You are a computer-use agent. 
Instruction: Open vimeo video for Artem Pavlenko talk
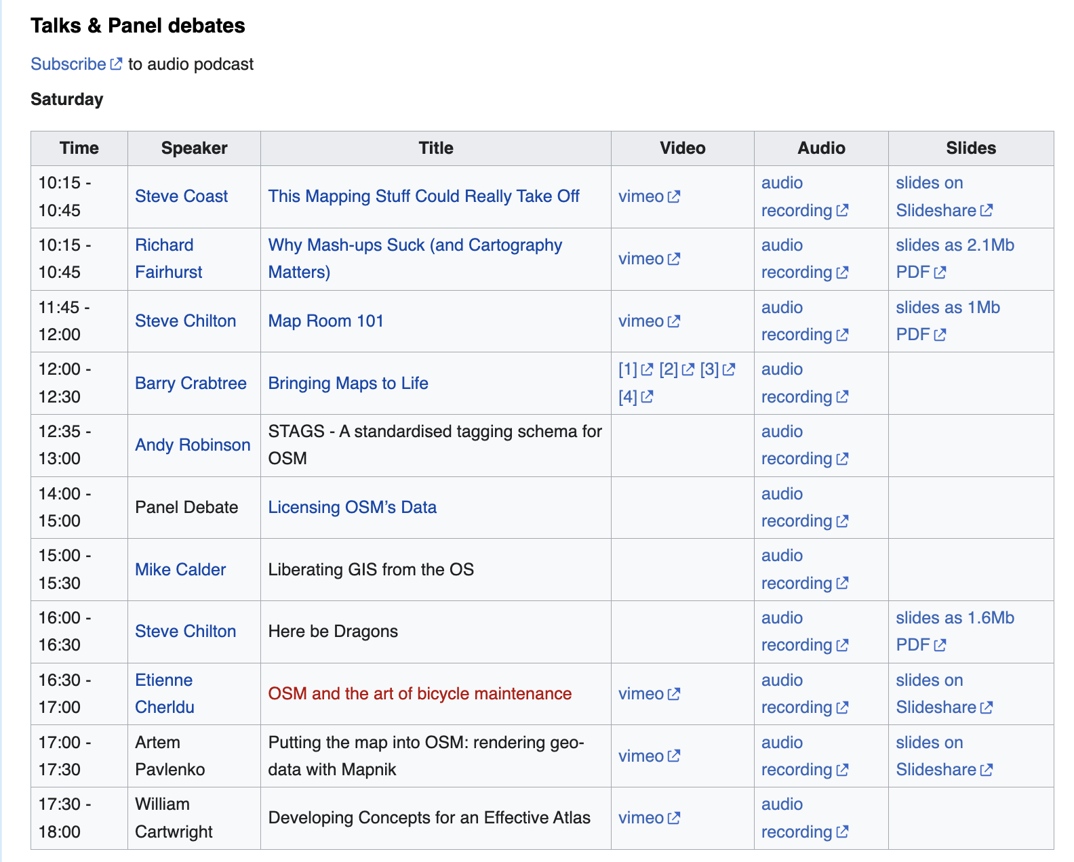click(649, 756)
